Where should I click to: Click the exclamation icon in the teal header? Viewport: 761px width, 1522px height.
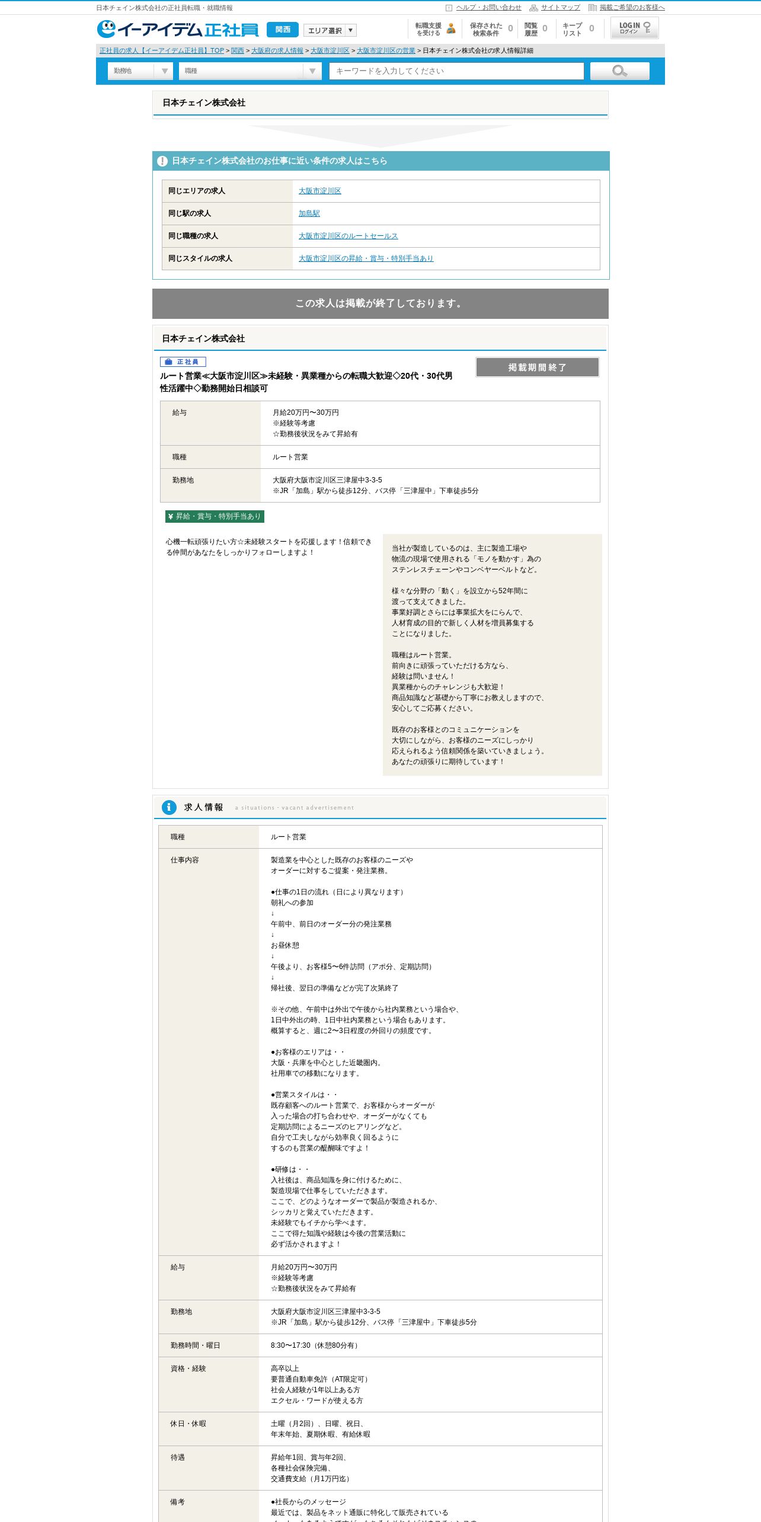click(162, 161)
